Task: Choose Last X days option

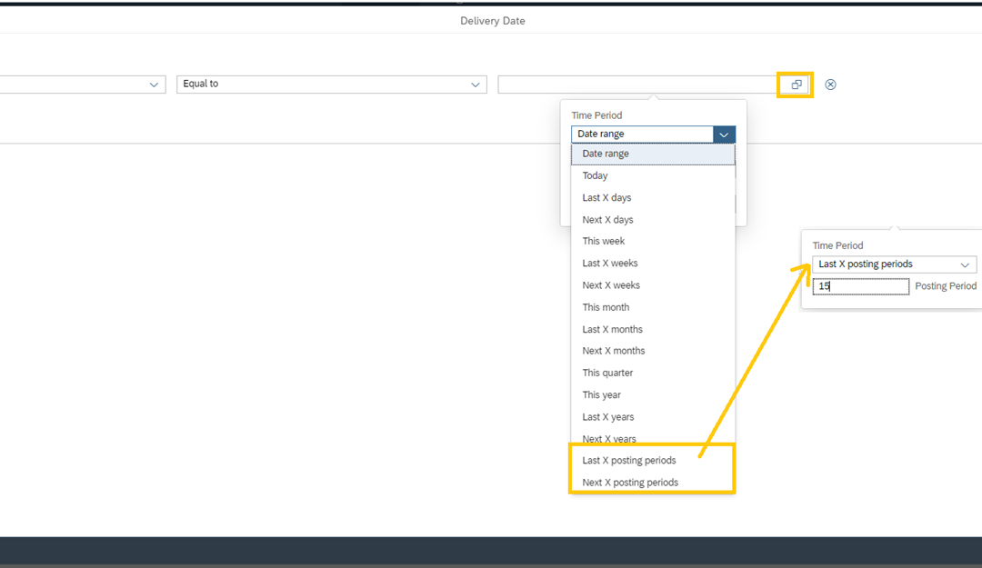Action: coord(606,197)
